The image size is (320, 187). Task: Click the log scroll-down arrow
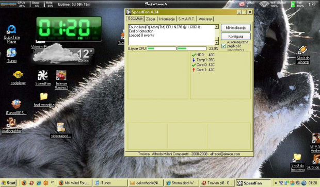pyautogui.click(x=217, y=43)
